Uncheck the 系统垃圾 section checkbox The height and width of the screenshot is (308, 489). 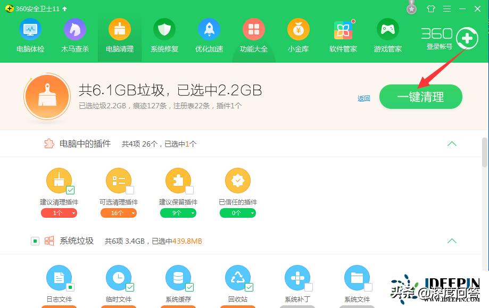pyautogui.click(x=35, y=241)
